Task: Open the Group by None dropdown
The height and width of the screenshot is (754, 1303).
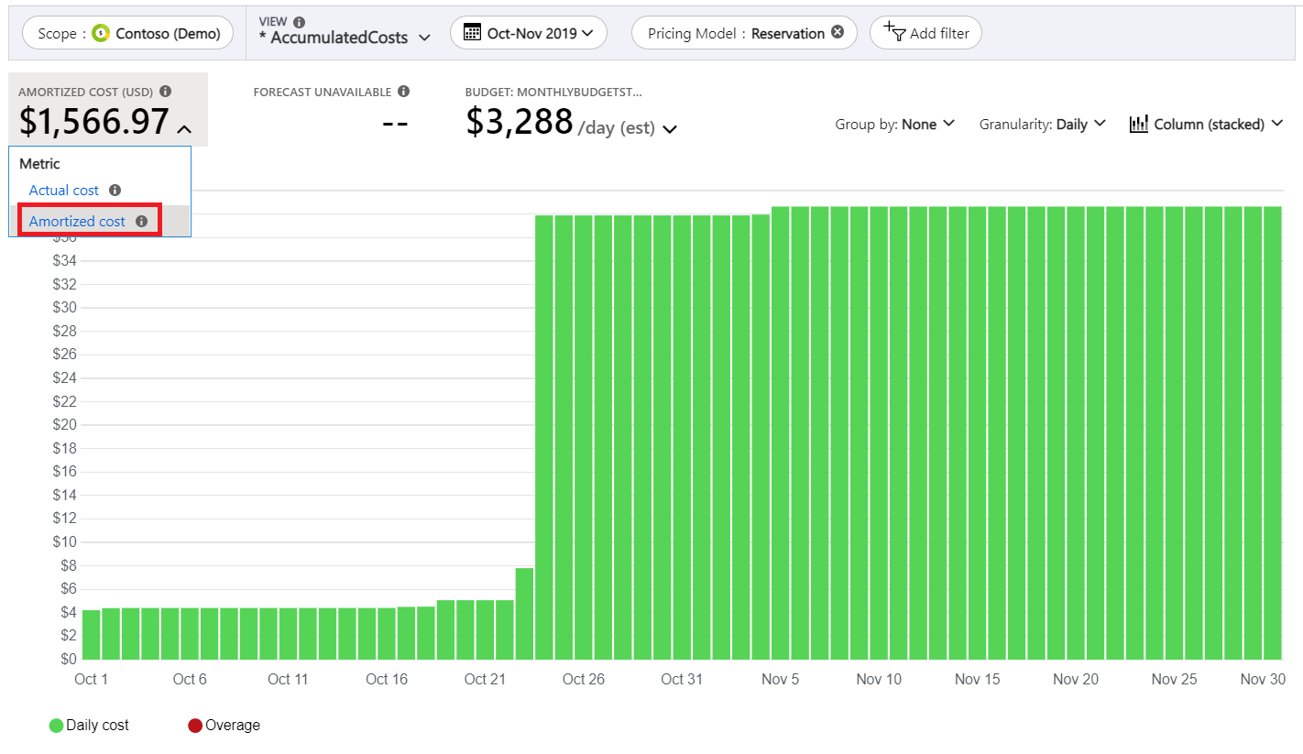Action: coord(948,124)
